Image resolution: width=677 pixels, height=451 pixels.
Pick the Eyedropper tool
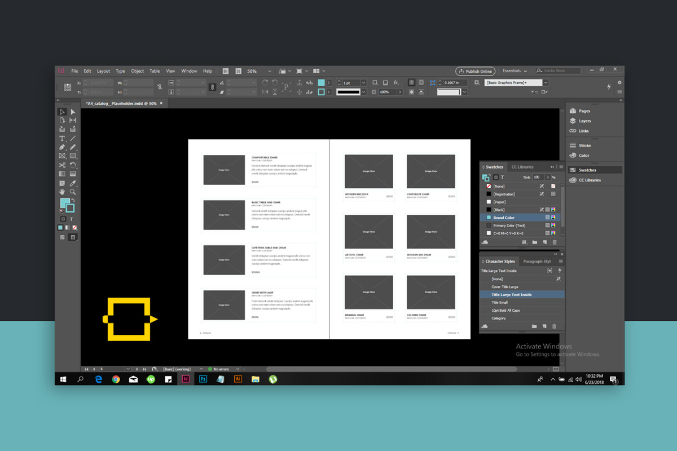pyautogui.click(x=73, y=183)
